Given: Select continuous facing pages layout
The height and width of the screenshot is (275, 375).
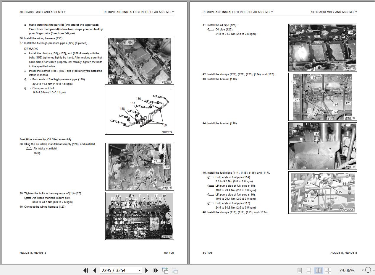Looking at the screenshot, I should pos(328,270).
